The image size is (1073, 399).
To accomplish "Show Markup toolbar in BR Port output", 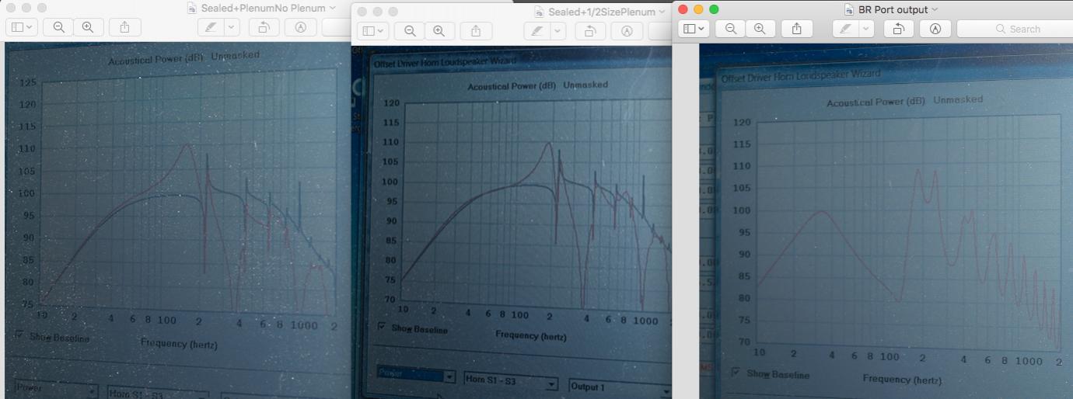I will coord(935,29).
